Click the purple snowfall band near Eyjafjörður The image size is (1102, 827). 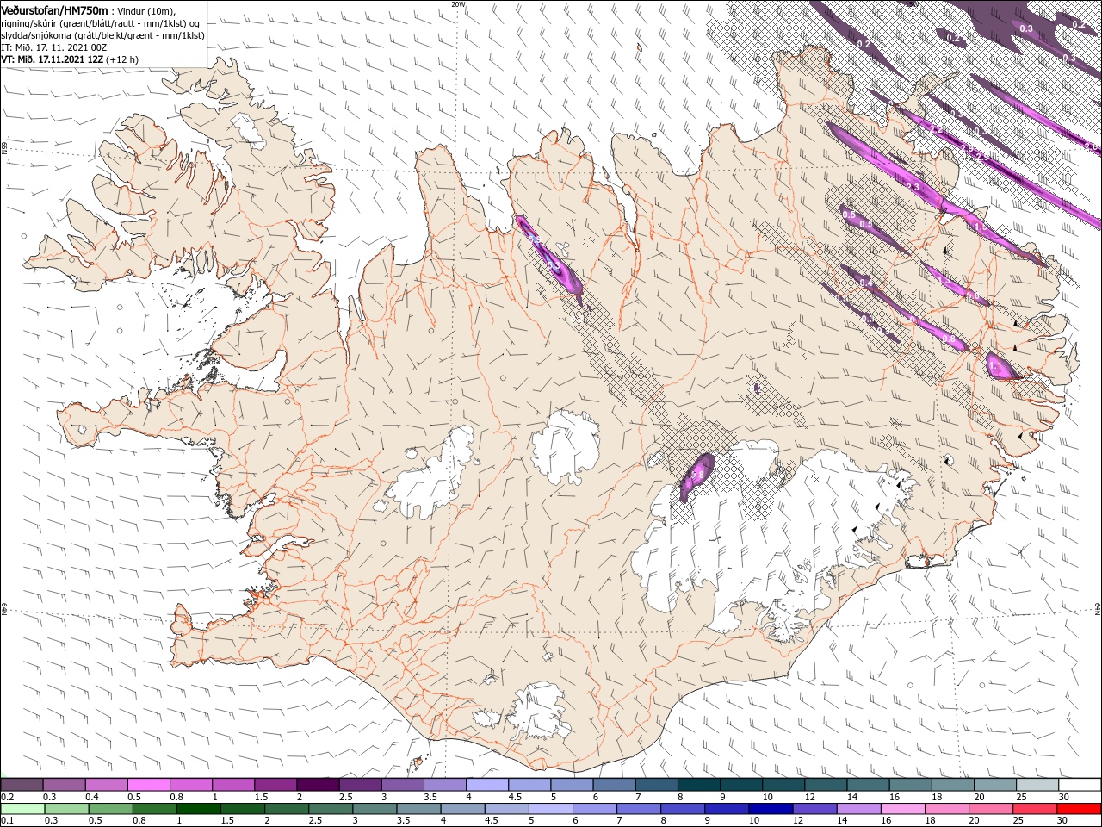[x=549, y=261]
